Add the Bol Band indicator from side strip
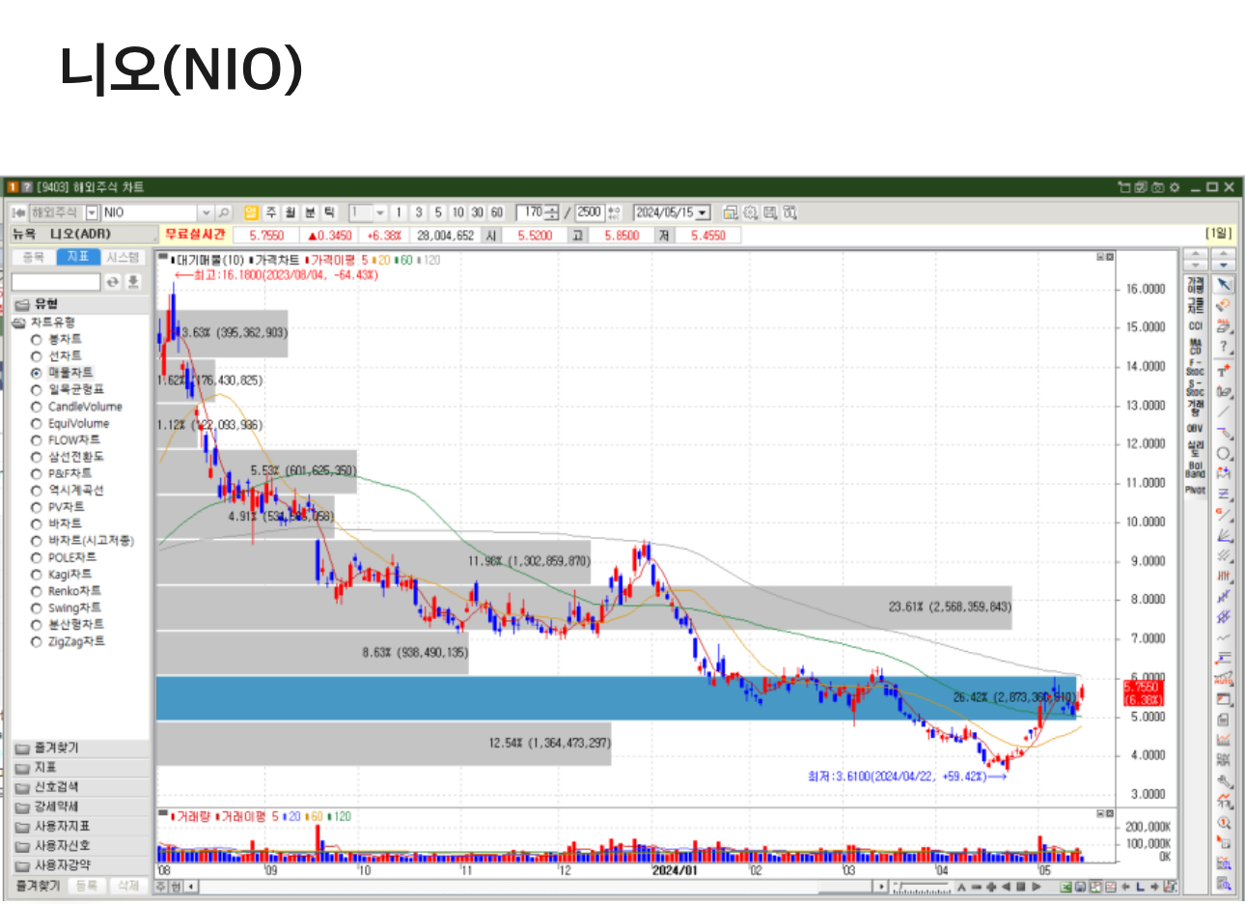The height and width of the screenshot is (904, 1245). (1195, 469)
